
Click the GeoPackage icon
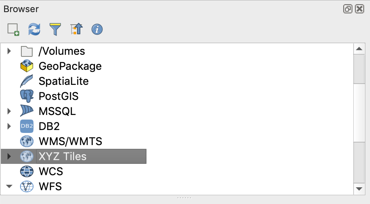point(27,66)
